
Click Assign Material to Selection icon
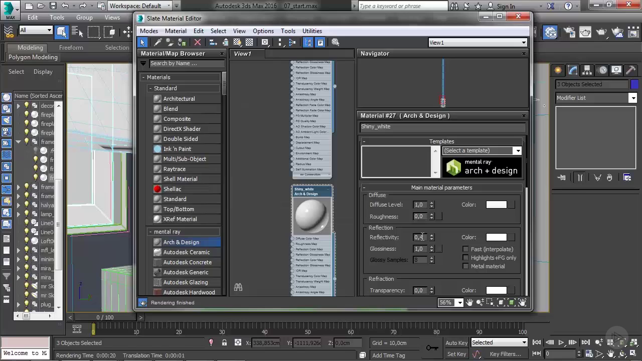pyautogui.click(x=182, y=43)
